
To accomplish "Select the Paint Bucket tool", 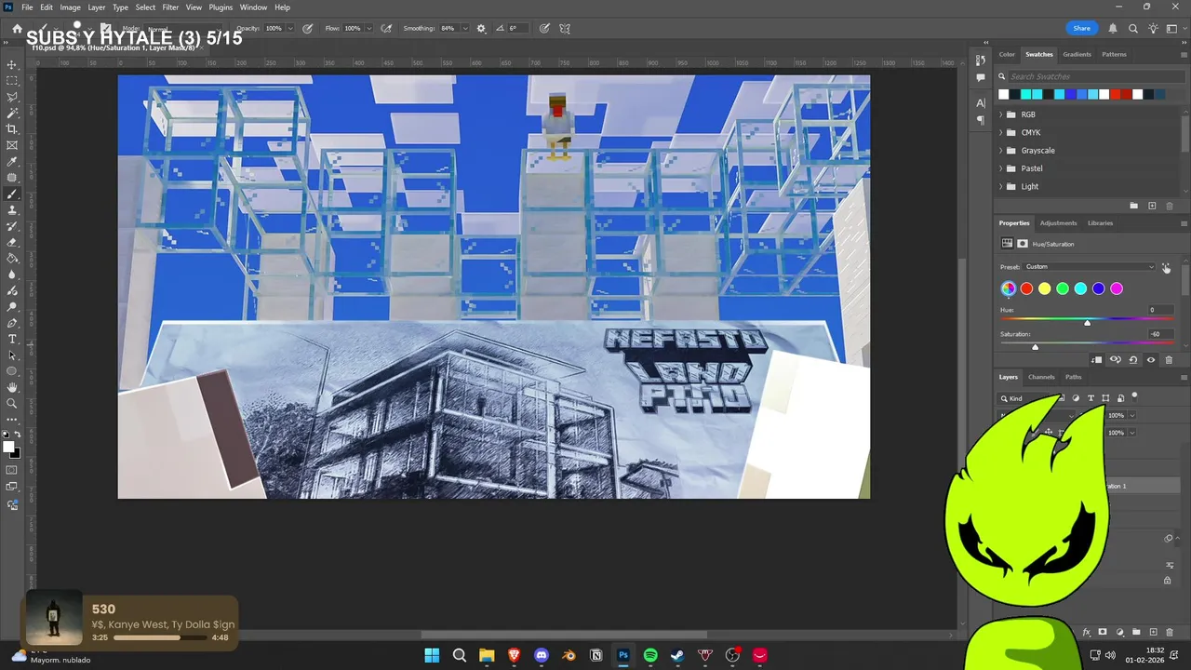I will (x=12, y=259).
